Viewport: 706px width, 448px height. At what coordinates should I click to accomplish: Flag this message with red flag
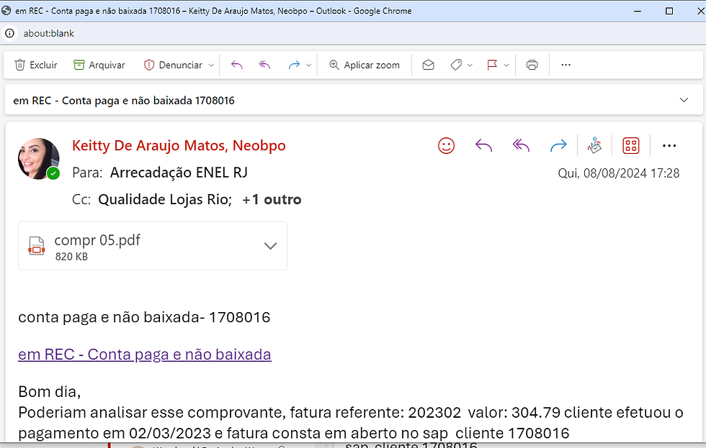(x=492, y=65)
